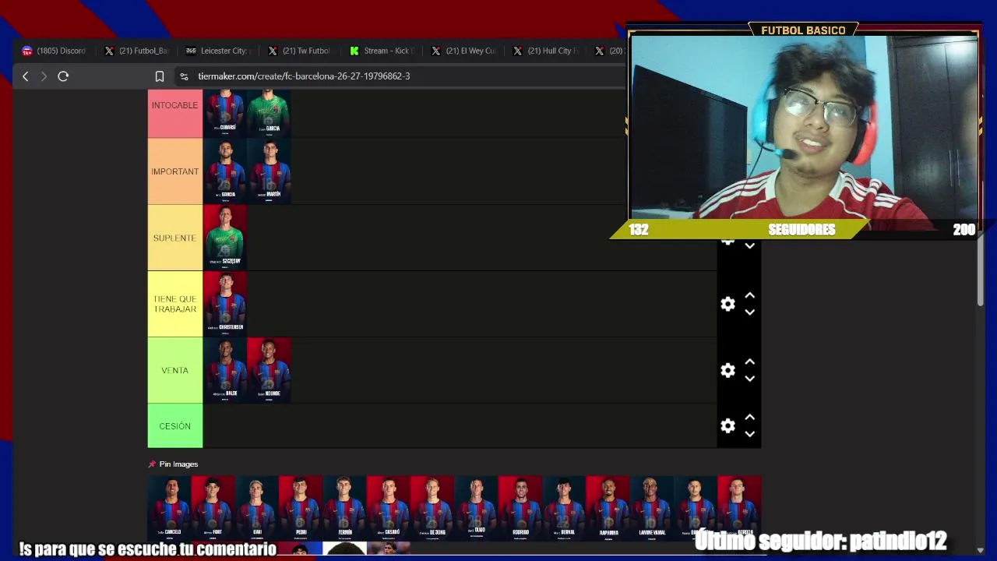This screenshot has height=561, width=997.
Task: Move the CESIÓN row down
Action: point(749,434)
